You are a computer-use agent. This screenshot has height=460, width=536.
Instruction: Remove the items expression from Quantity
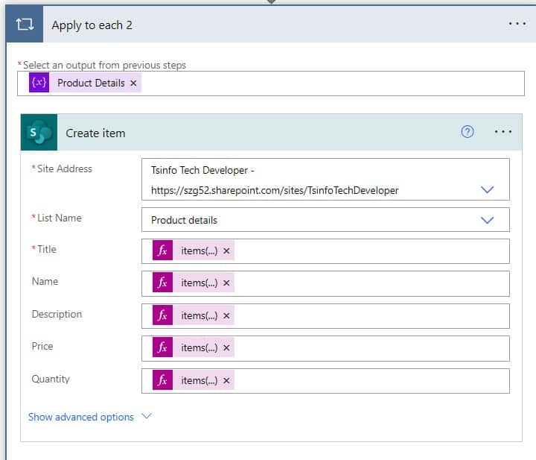click(226, 380)
